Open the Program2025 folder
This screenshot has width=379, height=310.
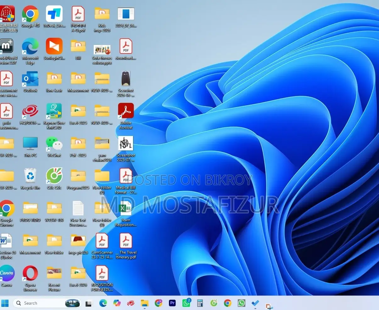pos(78,179)
